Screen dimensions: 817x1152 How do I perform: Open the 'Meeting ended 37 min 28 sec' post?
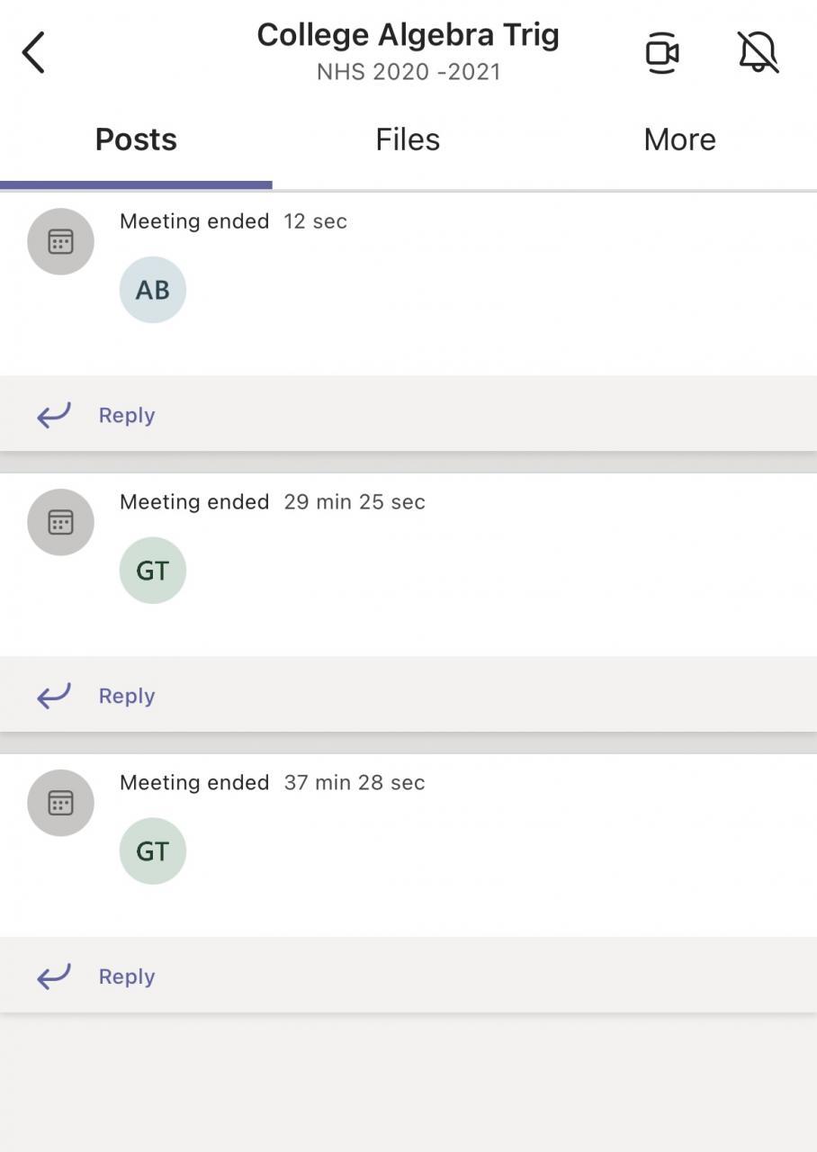272,783
